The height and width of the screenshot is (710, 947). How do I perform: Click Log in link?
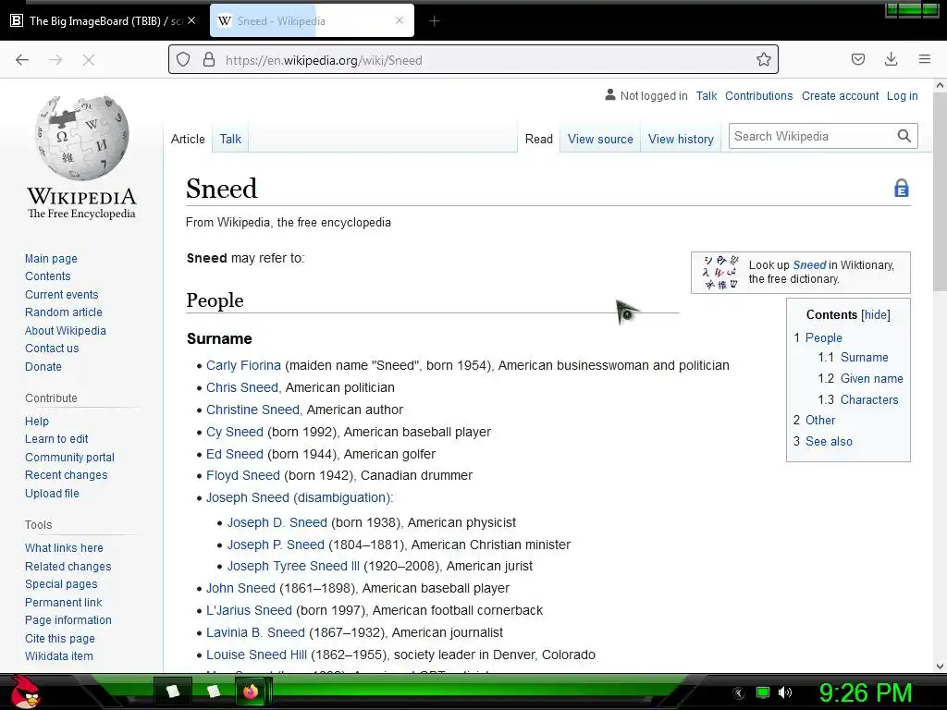pyautogui.click(x=902, y=96)
